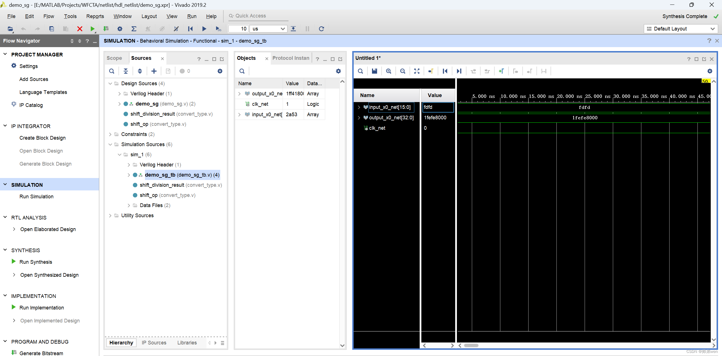Expand the Constraints tree node
Viewport: 722px width, 356px height.
[110, 134]
